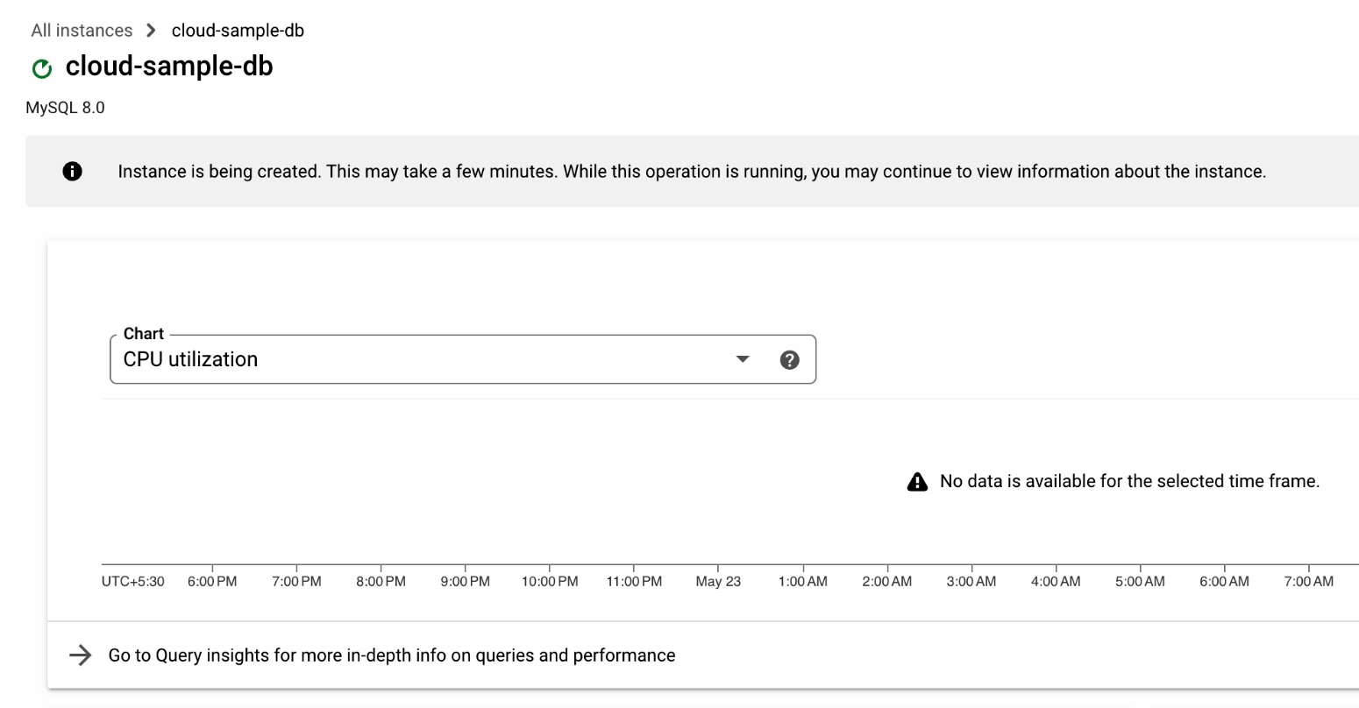Click the breadcrumb chevron separator

(151, 31)
